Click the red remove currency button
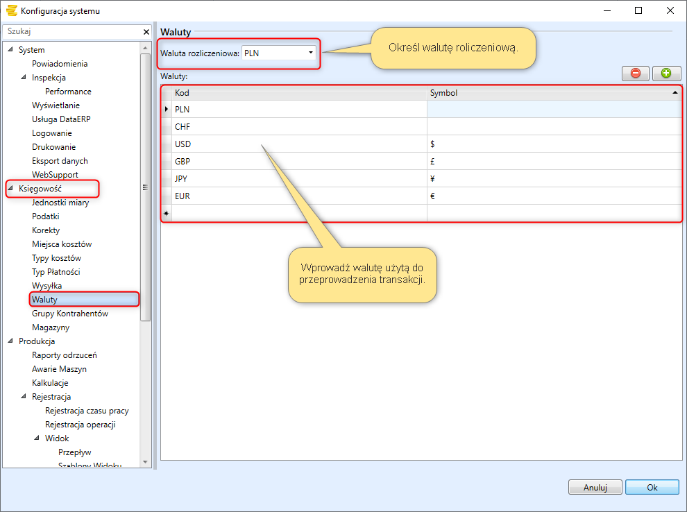687x512 pixels. [635, 73]
